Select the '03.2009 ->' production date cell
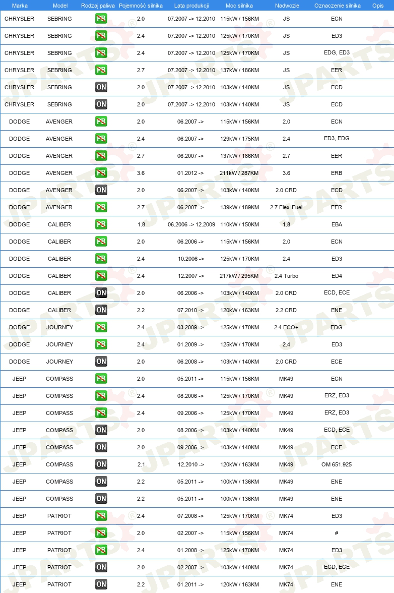 [x=190, y=327]
